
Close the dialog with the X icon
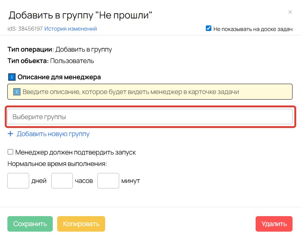pos(290,12)
